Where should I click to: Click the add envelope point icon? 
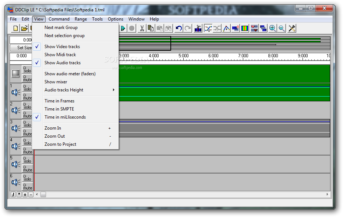(226, 28)
